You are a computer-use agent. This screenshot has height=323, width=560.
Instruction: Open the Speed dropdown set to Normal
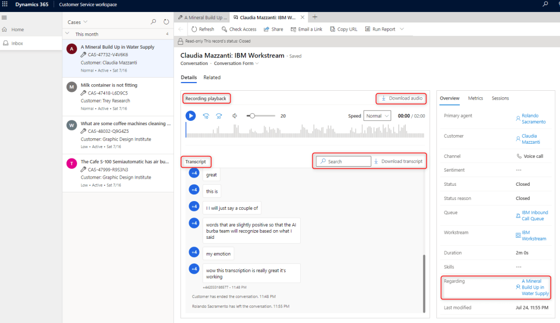[377, 116]
